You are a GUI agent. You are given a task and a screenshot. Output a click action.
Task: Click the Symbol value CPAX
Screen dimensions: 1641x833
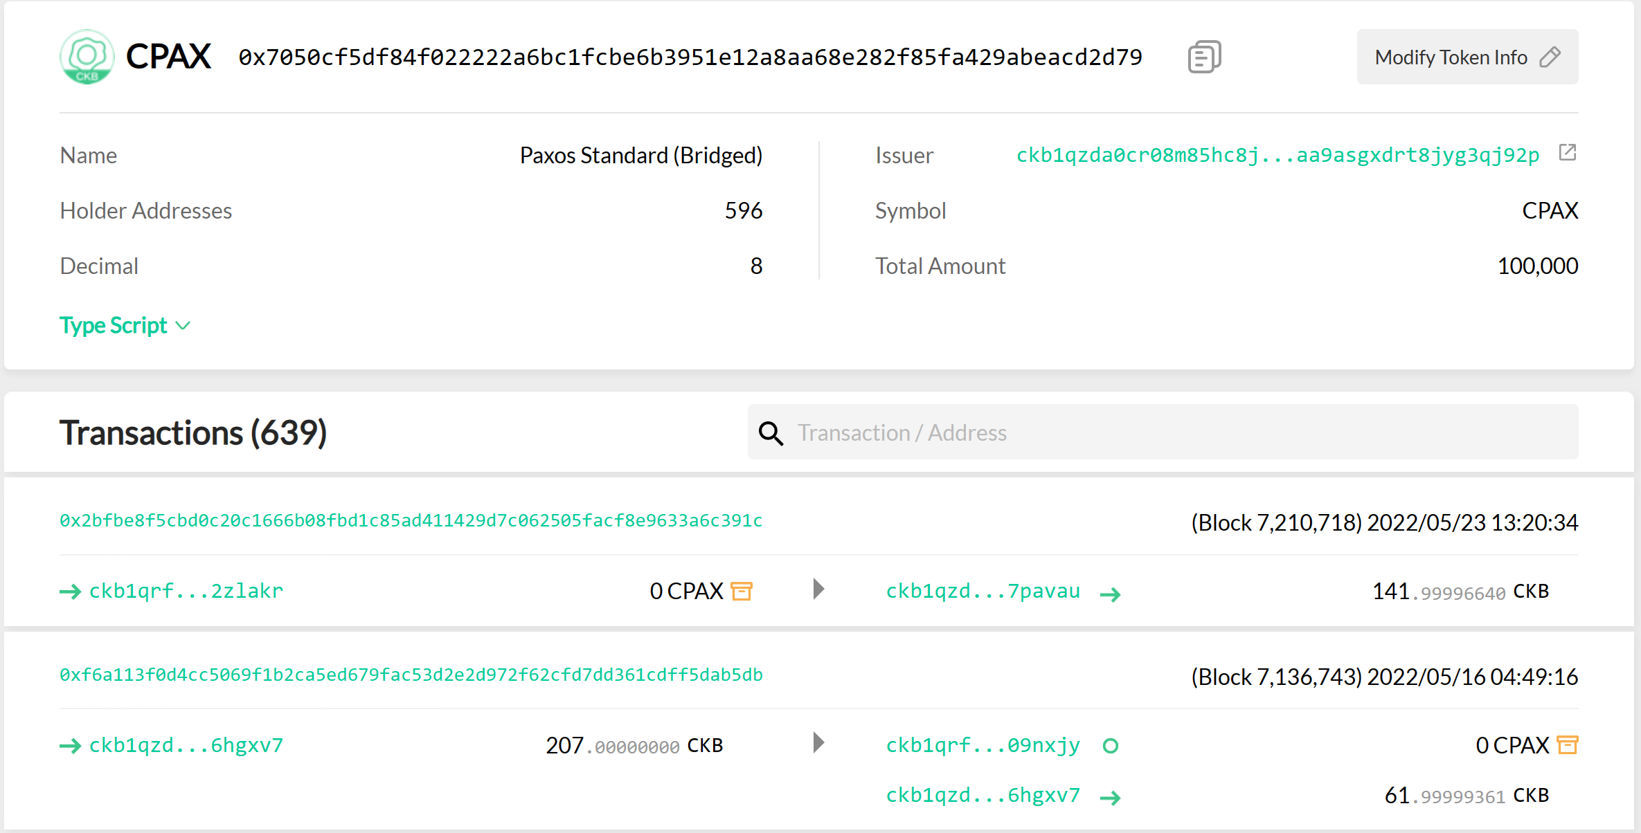pos(1550,210)
